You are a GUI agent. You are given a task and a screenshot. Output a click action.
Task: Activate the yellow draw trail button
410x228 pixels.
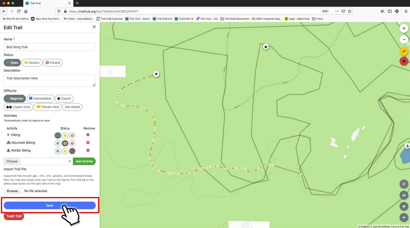(404, 51)
